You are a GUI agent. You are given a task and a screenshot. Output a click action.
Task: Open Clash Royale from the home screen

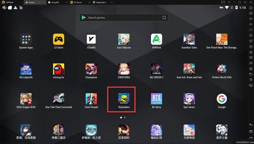(91, 99)
